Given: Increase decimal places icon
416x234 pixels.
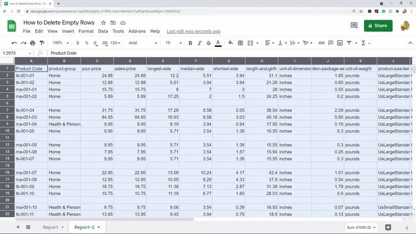Looking at the screenshot, I should (x=105, y=43).
